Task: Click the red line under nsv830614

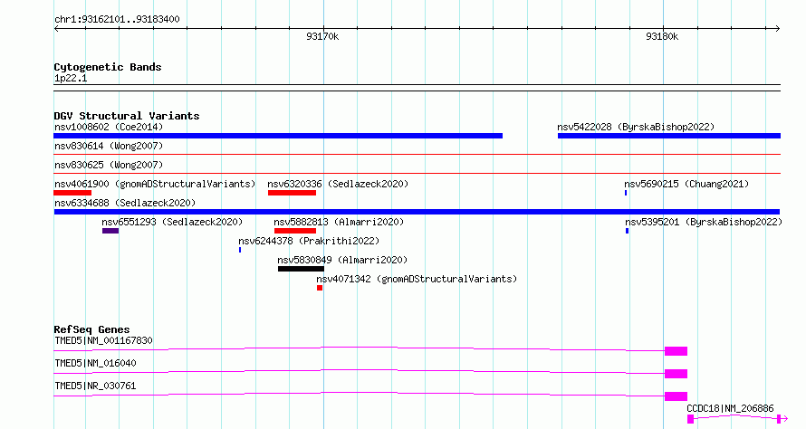Action: tap(417, 154)
